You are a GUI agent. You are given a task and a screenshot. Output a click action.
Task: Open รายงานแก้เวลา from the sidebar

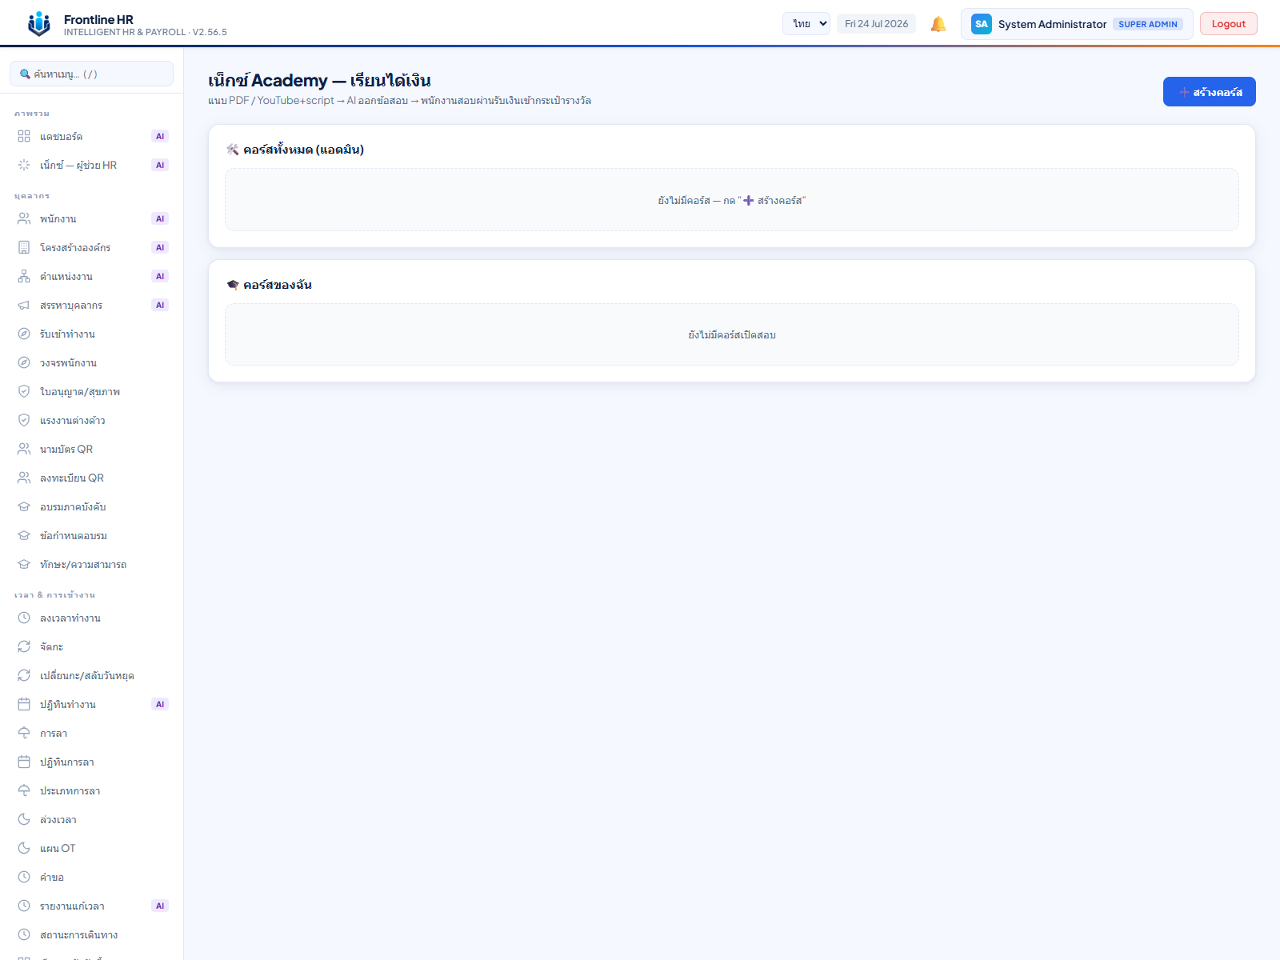click(93, 906)
